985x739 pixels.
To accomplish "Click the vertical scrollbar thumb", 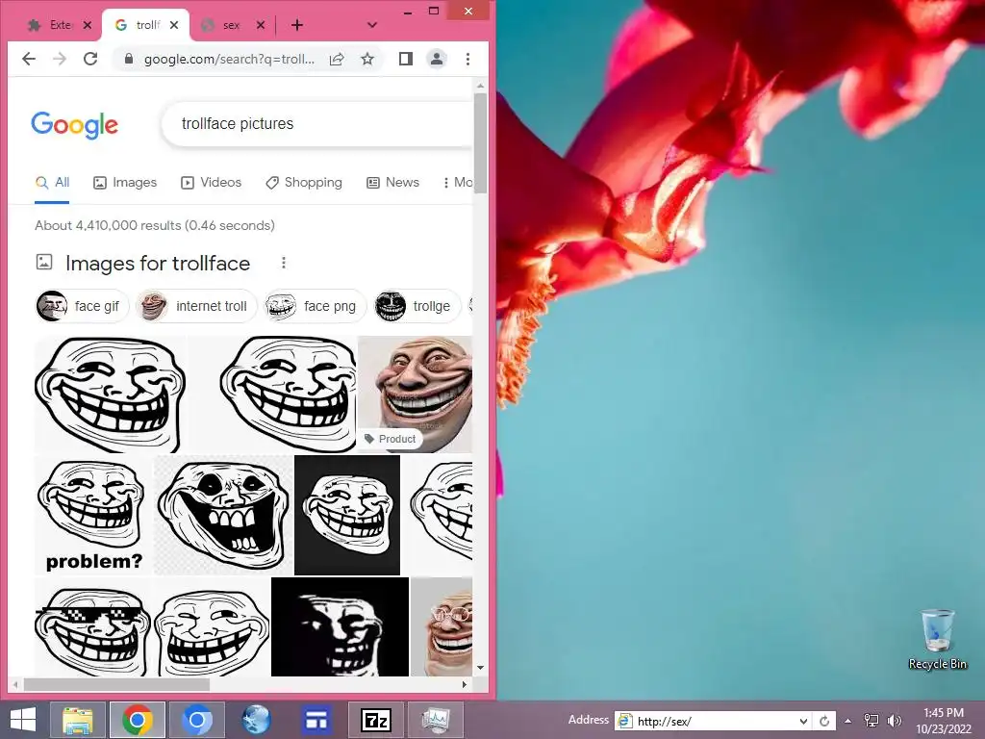I will [x=481, y=142].
